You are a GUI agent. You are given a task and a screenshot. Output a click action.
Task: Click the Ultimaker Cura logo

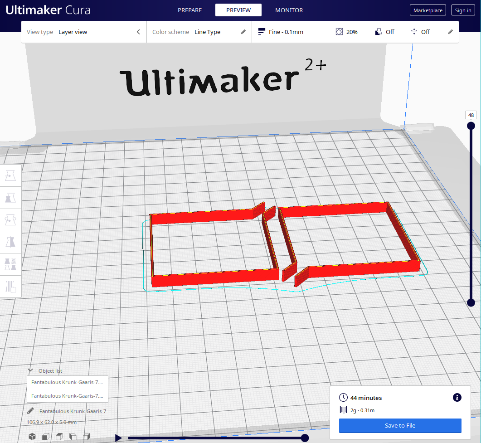pos(48,10)
